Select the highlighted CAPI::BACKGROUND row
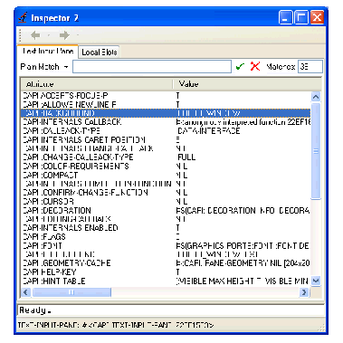The height and width of the screenshot is (343, 343). 166,113
